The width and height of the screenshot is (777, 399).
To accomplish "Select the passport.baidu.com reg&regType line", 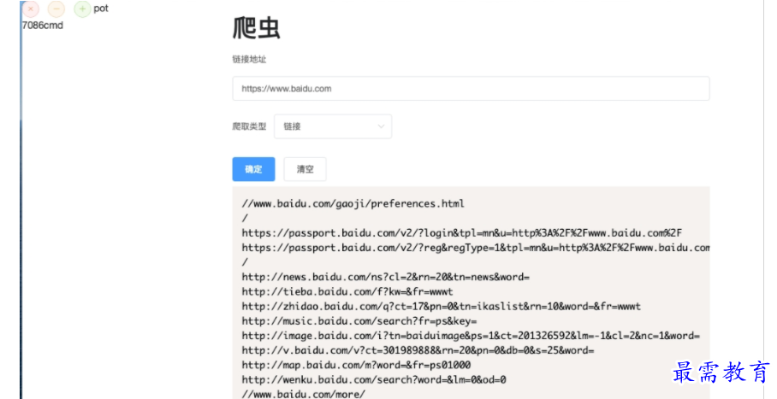I will pyautogui.click(x=476, y=248).
